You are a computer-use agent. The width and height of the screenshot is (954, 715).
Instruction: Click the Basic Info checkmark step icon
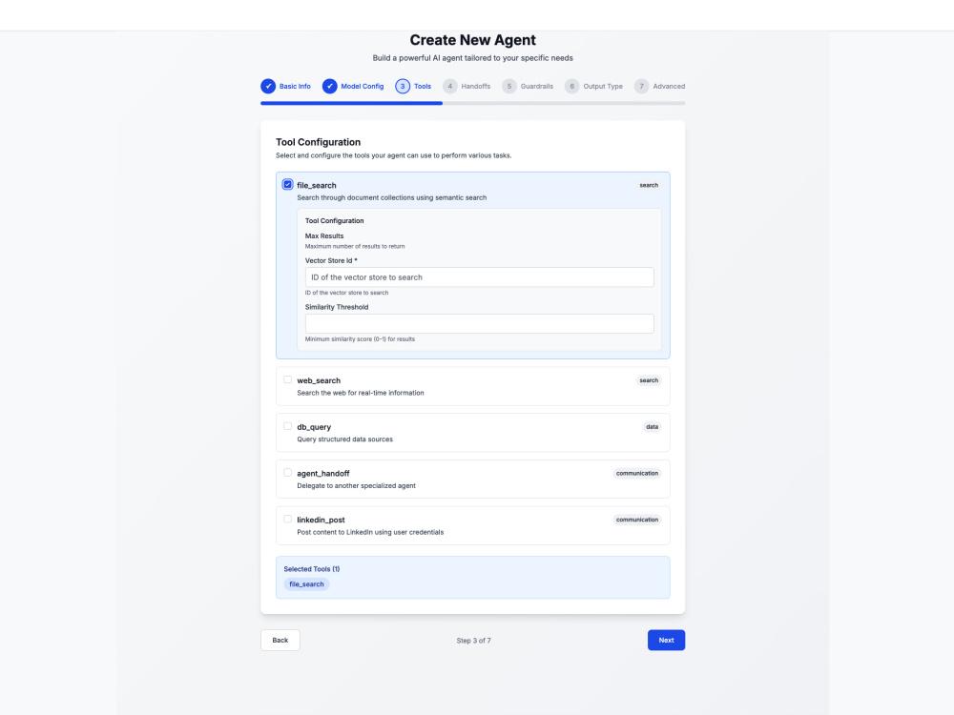coord(268,87)
